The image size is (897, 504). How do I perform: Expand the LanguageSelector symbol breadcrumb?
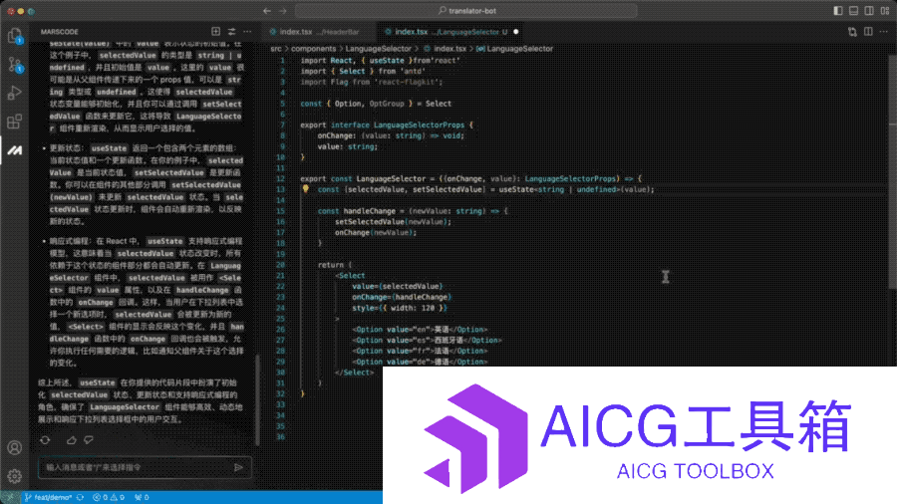[515, 49]
